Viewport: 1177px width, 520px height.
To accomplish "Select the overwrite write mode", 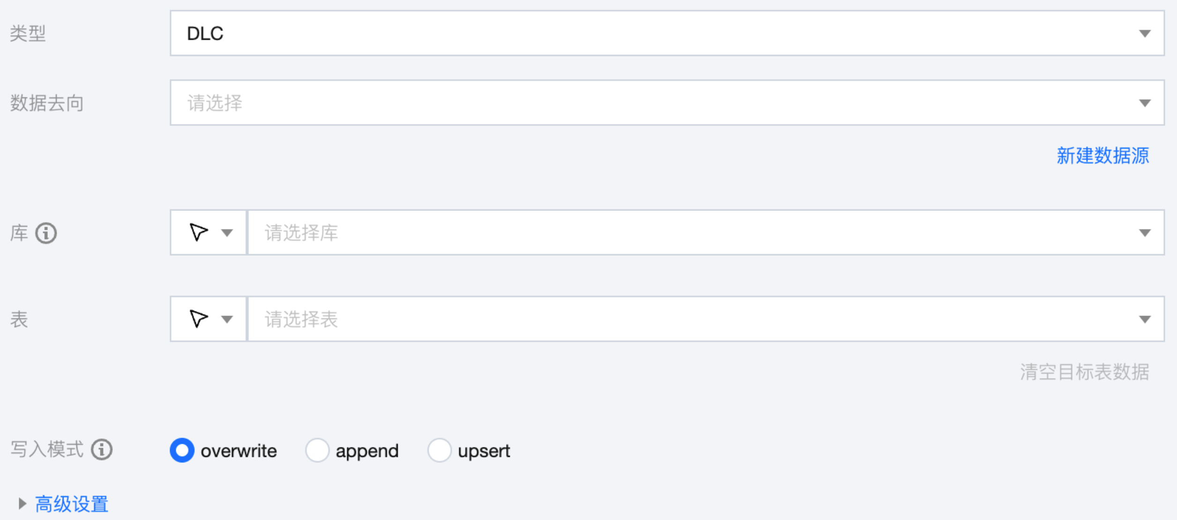I will coord(182,450).
